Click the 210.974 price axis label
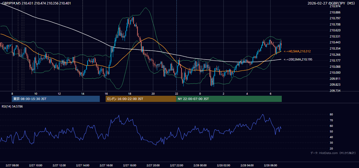 [335, 6]
